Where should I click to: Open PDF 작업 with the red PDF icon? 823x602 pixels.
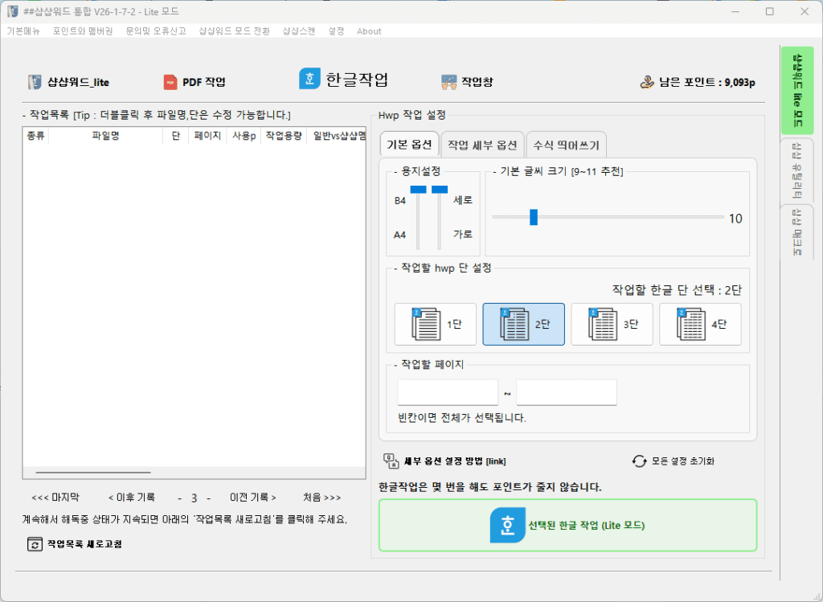(x=171, y=81)
